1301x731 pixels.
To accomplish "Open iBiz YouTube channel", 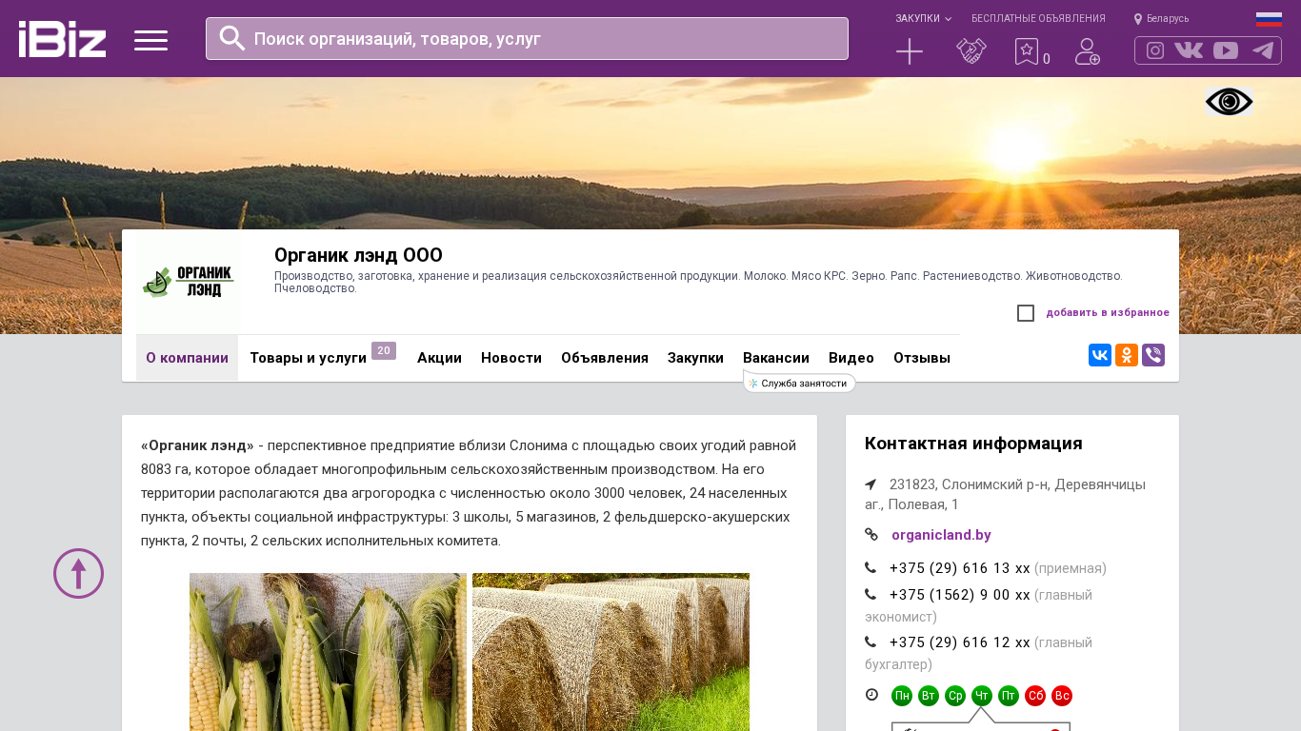I will point(1226,50).
